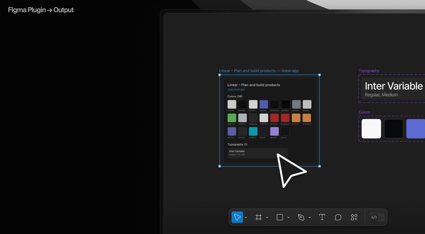Click the 'Typography (1)' section heading
This screenshot has width=425, height=234.
238,144
